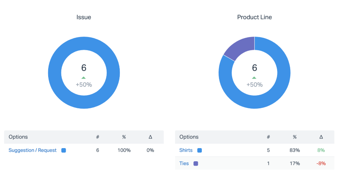Screen dimensions: 340x176
Task: Click the blue square next to Shirts
Action: pyautogui.click(x=199, y=150)
